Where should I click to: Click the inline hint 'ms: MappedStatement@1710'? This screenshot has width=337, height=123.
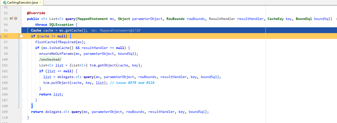click(x=116, y=30)
